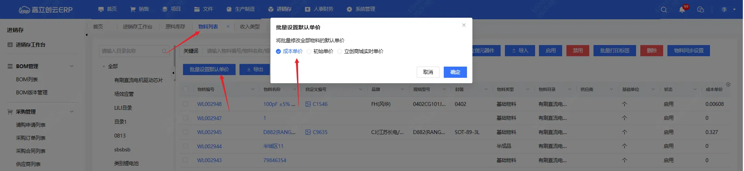Click the 确定 button in dialog
Viewport: 744px width, 171px height.
click(x=455, y=72)
